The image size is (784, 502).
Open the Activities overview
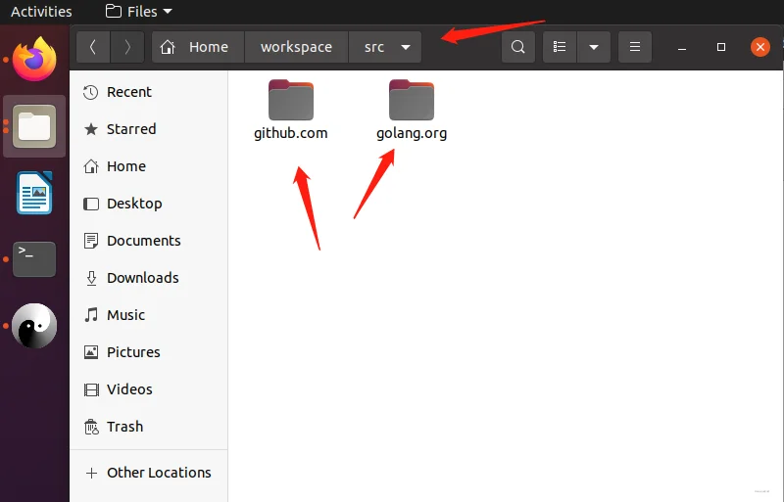pos(41,11)
